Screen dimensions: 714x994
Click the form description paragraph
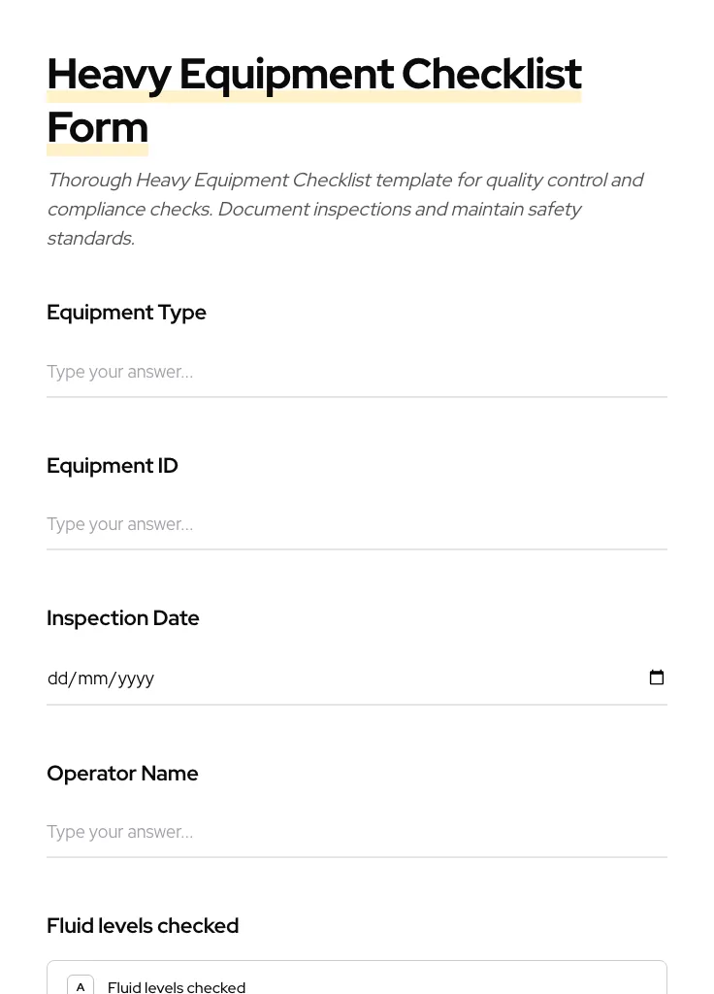(x=345, y=209)
